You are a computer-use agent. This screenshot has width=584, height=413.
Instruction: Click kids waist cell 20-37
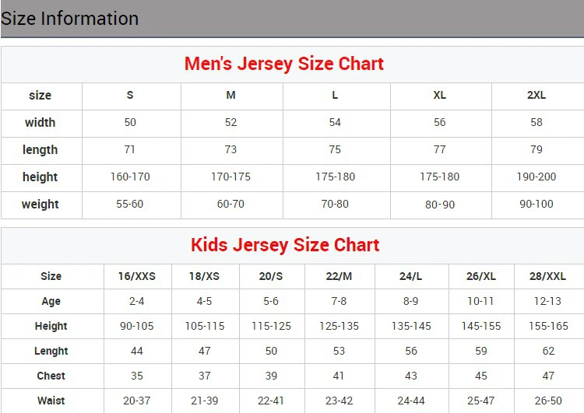pos(137,401)
